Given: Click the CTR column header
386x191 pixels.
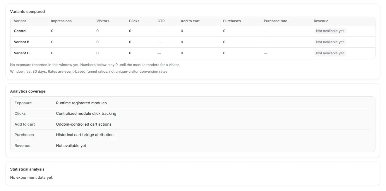Looking at the screenshot, I should click(161, 21).
